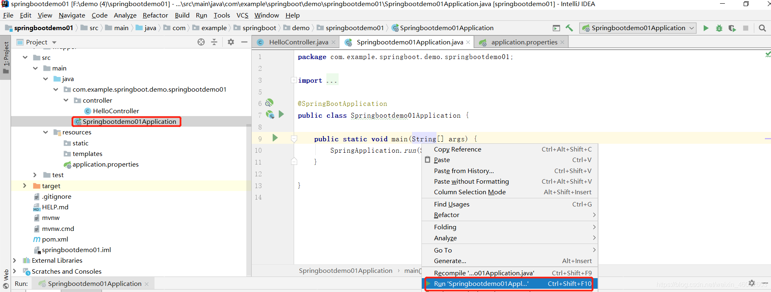771x292 pixels.
Task: Open Search Everywhere magnifier icon
Action: tap(762, 28)
